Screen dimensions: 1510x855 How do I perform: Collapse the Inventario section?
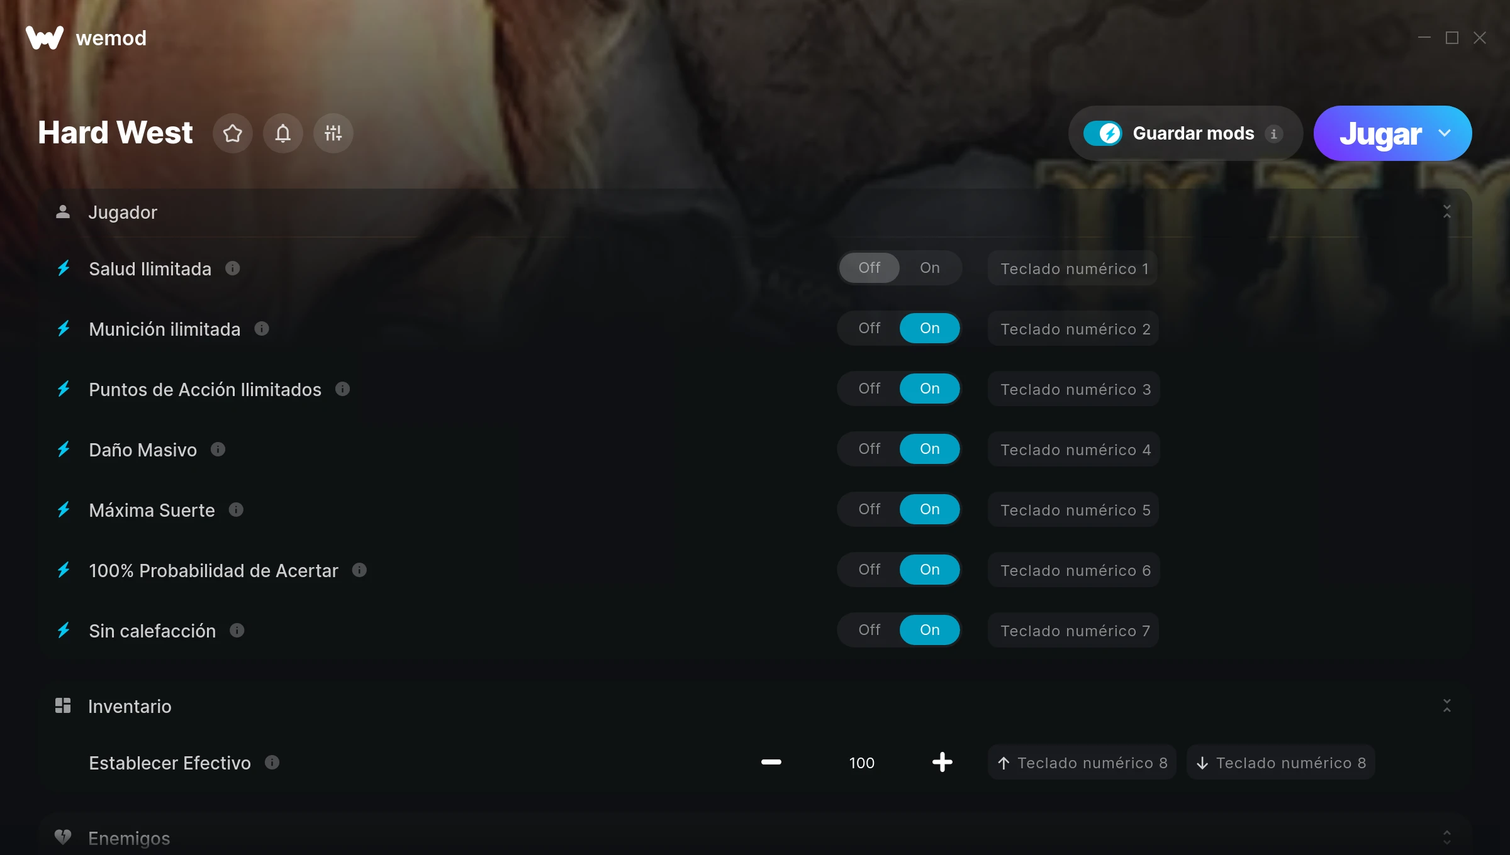(1447, 706)
